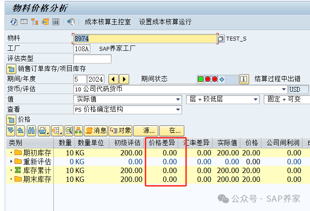Click the SAP养家工厂 plant description
This screenshot has width=310, height=211.
pos(117,49)
